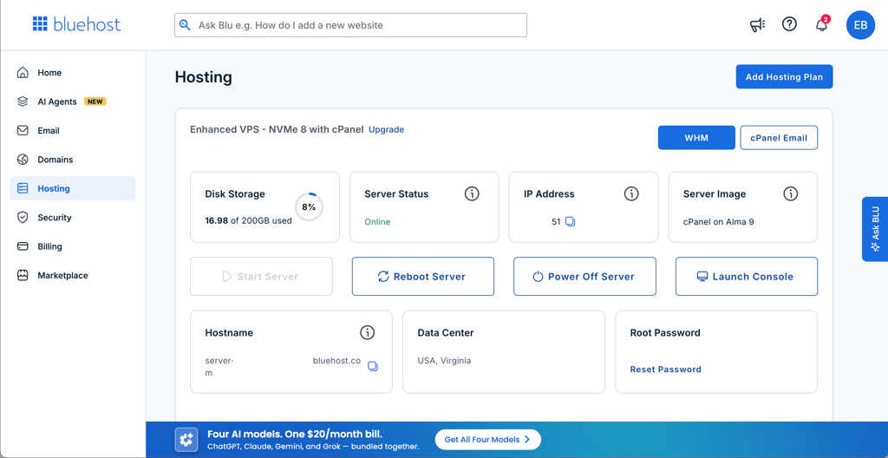The image size is (888, 458).
Task: Click the Hosting server icon in sidebar
Action: 23,188
